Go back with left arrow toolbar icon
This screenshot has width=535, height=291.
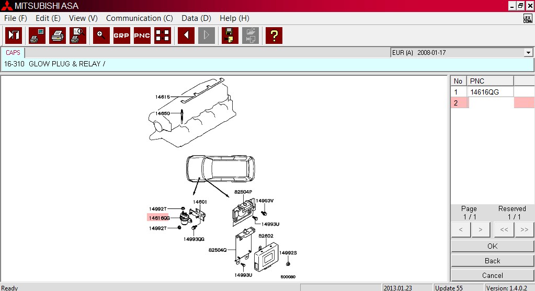coord(186,36)
